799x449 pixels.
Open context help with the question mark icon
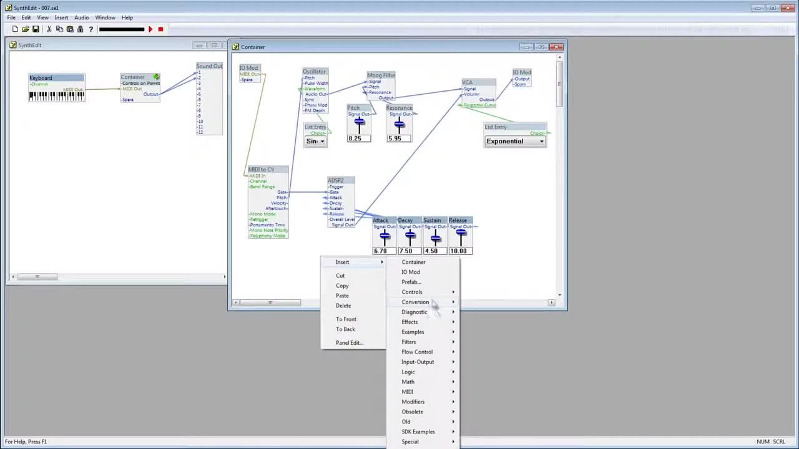[x=91, y=29]
